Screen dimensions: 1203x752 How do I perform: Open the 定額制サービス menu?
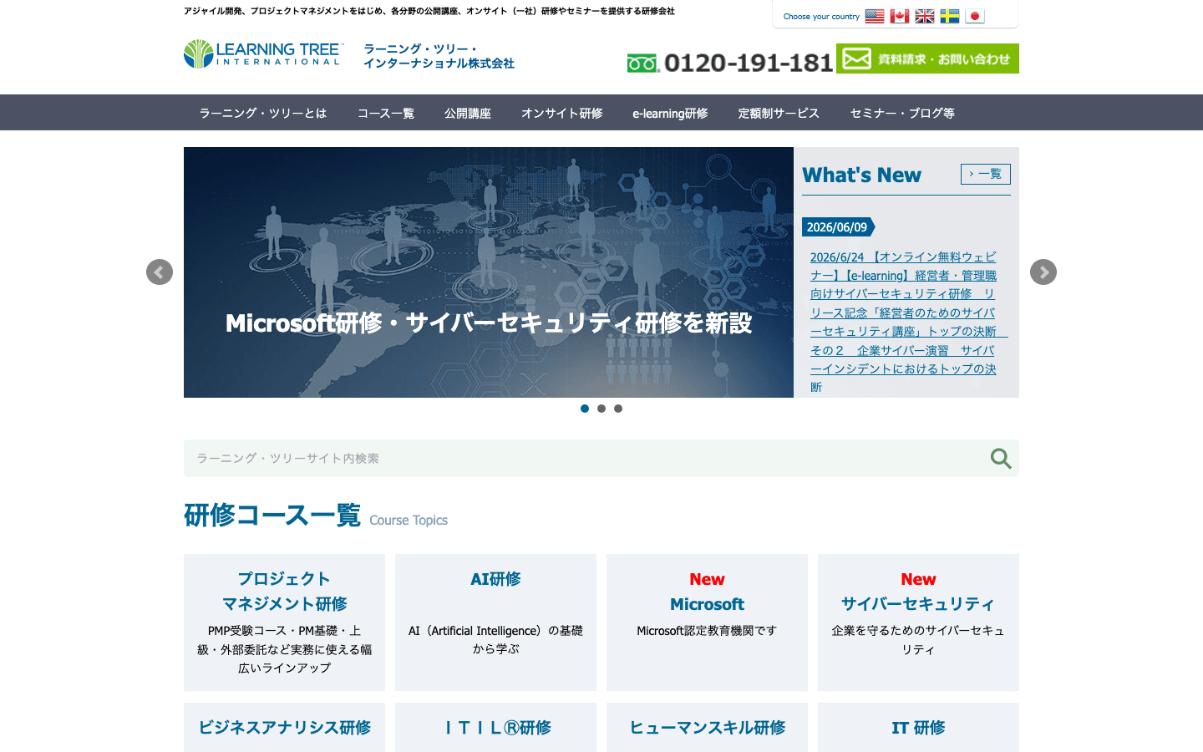coord(779,113)
